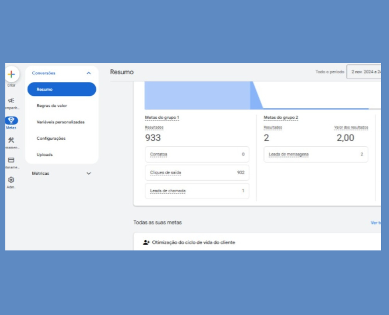389x315 pixels.
Task: Collapse the Conversões section chevron
Action: tap(88, 73)
